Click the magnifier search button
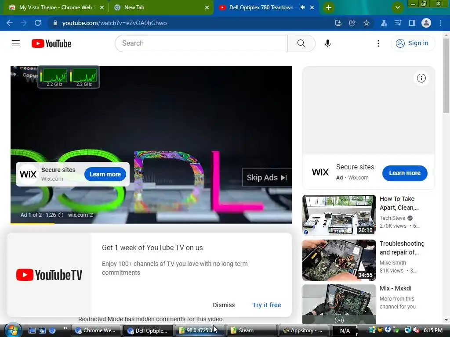450x337 pixels. pos(301,43)
